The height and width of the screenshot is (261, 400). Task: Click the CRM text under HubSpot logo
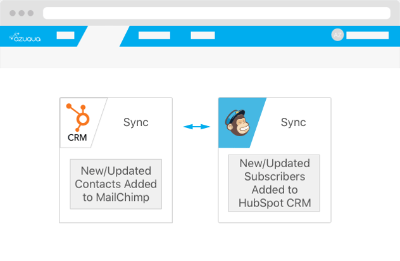(77, 137)
